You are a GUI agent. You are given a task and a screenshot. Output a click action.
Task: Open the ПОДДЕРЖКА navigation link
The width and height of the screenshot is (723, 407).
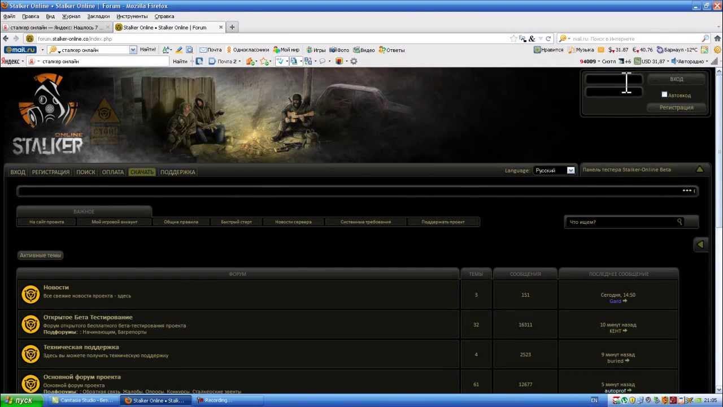(x=177, y=172)
